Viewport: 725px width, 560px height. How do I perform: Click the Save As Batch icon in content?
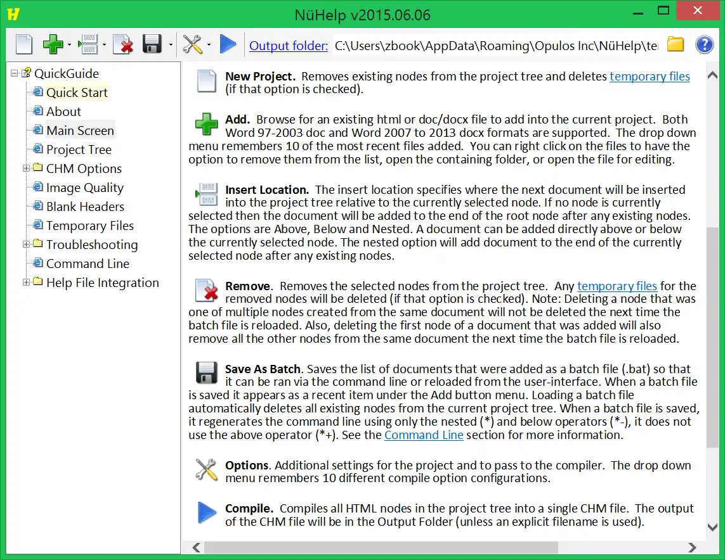click(206, 373)
